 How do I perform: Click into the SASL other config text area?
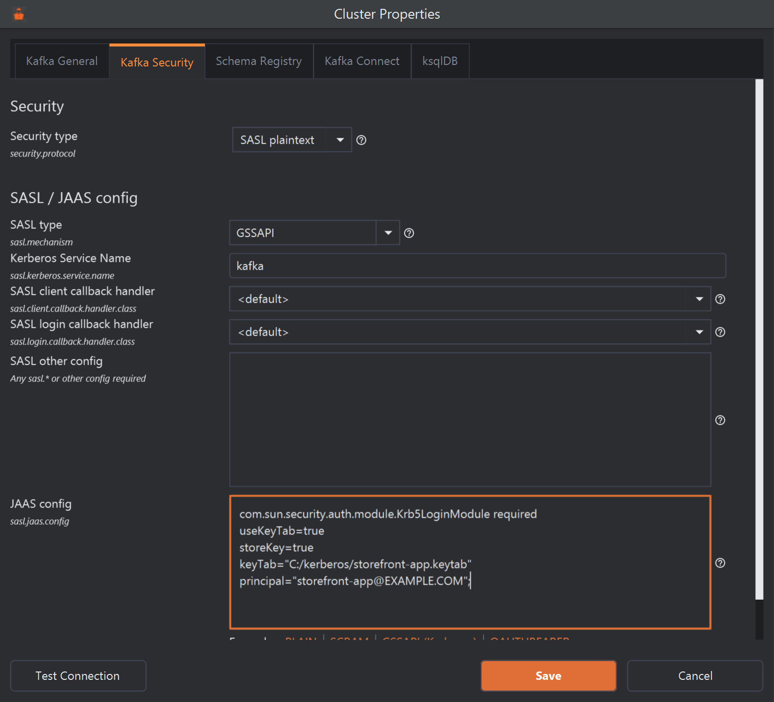click(470, 419)
